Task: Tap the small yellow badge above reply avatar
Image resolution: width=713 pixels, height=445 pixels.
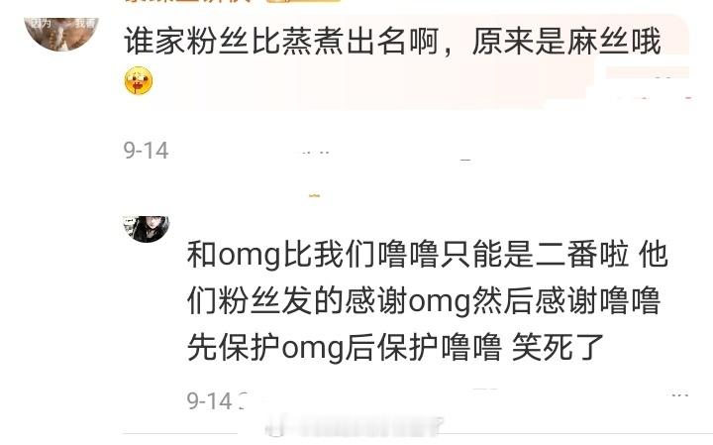Action: [x=314, y=195]
